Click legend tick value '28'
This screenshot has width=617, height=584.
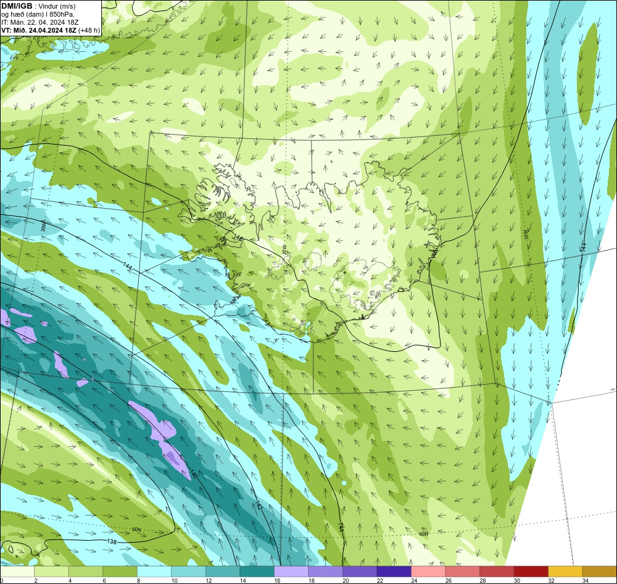pos(482,580)
